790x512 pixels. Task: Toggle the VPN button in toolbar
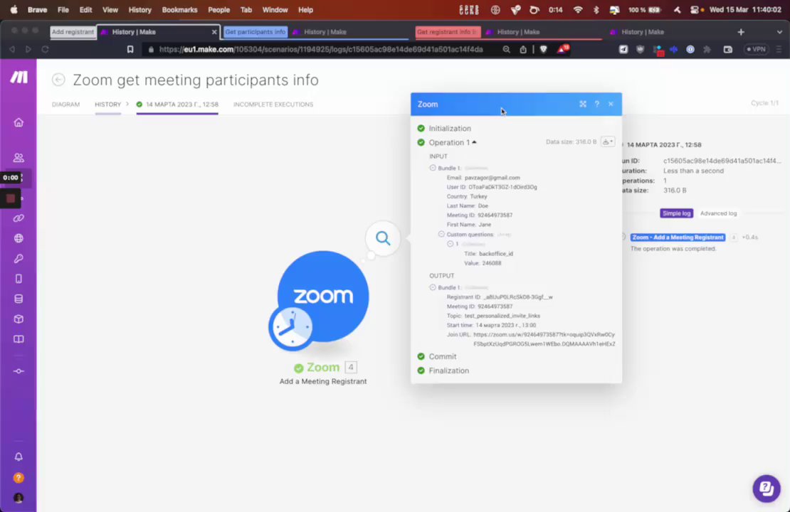[x=756, y=49]
